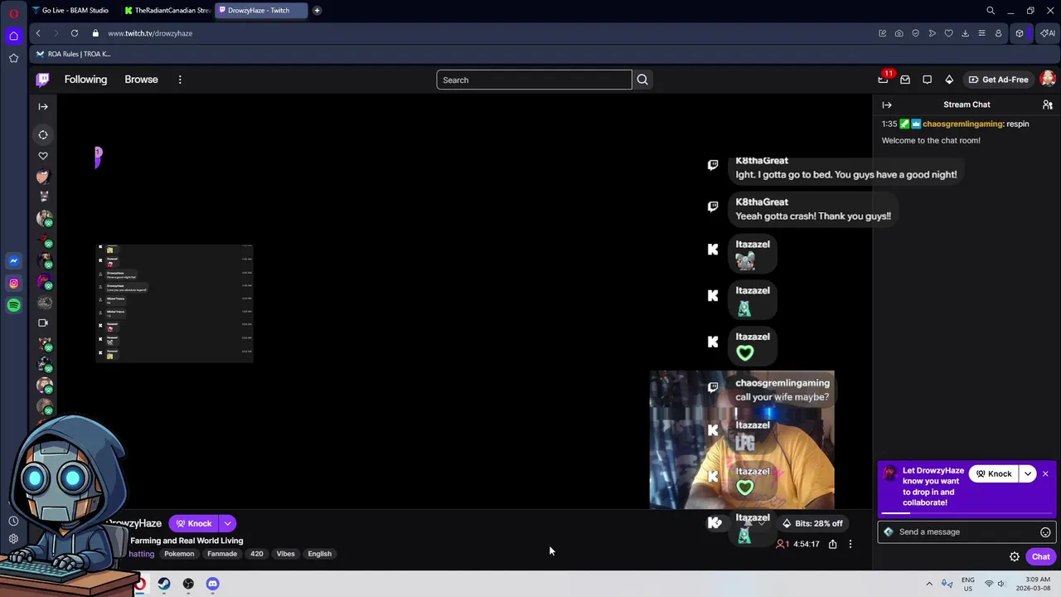Click the Pokemon tag

click(179, 554)
